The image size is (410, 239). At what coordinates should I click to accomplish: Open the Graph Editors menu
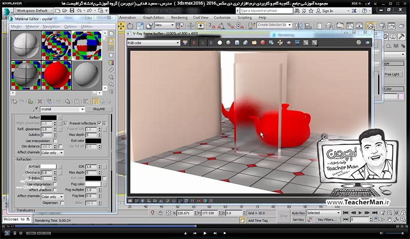pyautogui.click(x=153, y=17)
